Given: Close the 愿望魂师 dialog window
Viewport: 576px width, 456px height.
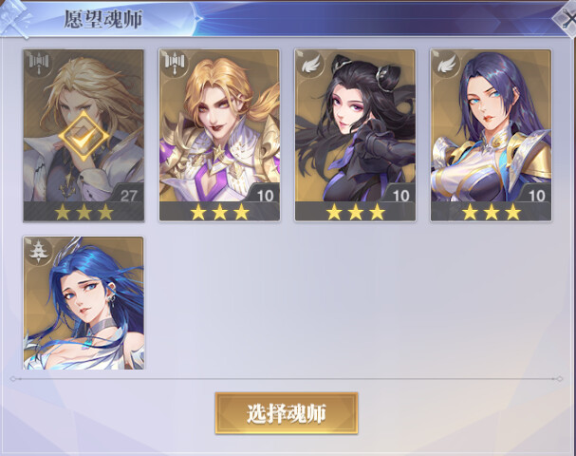Looking at the screenshot, I should pos(567,20).
